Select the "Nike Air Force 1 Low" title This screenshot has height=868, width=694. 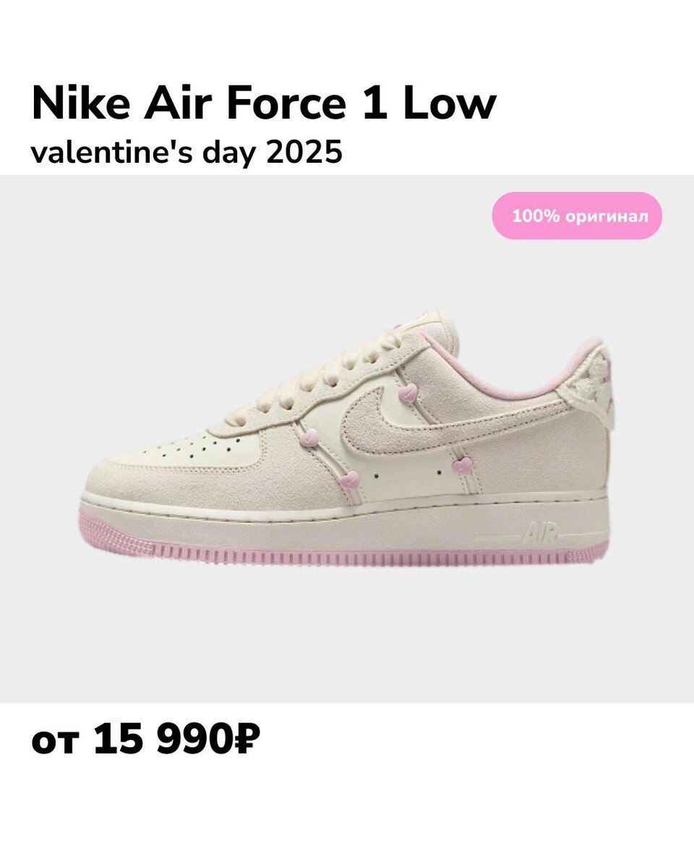264,103
